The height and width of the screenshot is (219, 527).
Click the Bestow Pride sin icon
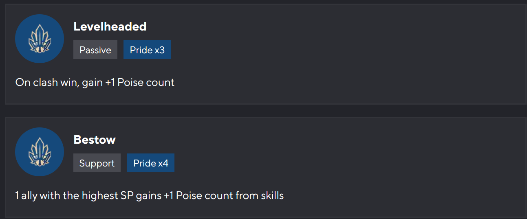point(40,152)
